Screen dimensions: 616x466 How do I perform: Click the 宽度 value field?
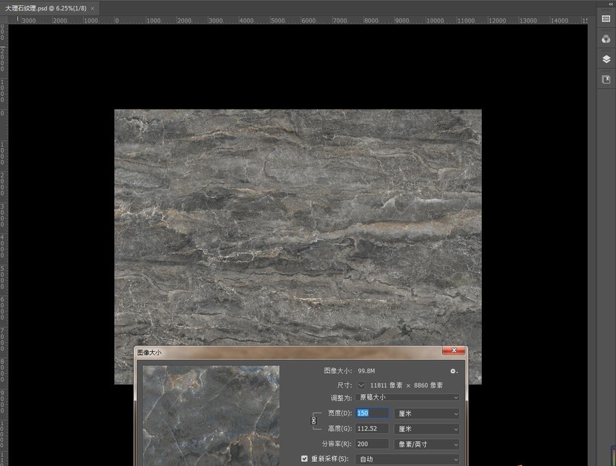click(372, 413)
